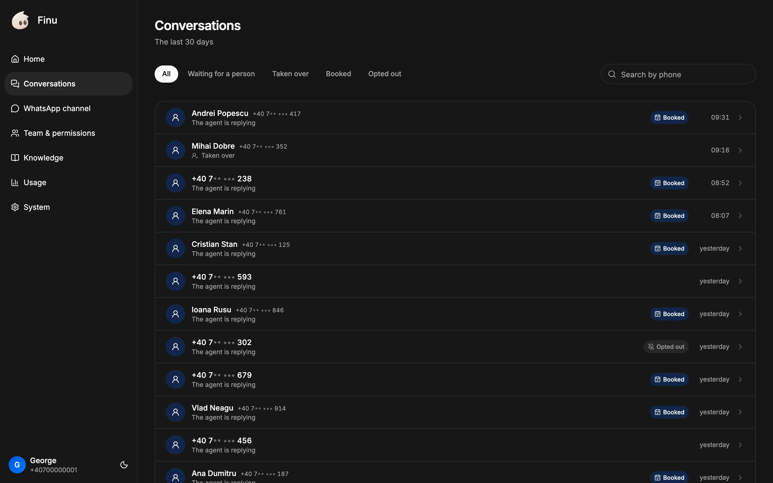
Task: Go to Team & permissions
Action: point(68,133)
